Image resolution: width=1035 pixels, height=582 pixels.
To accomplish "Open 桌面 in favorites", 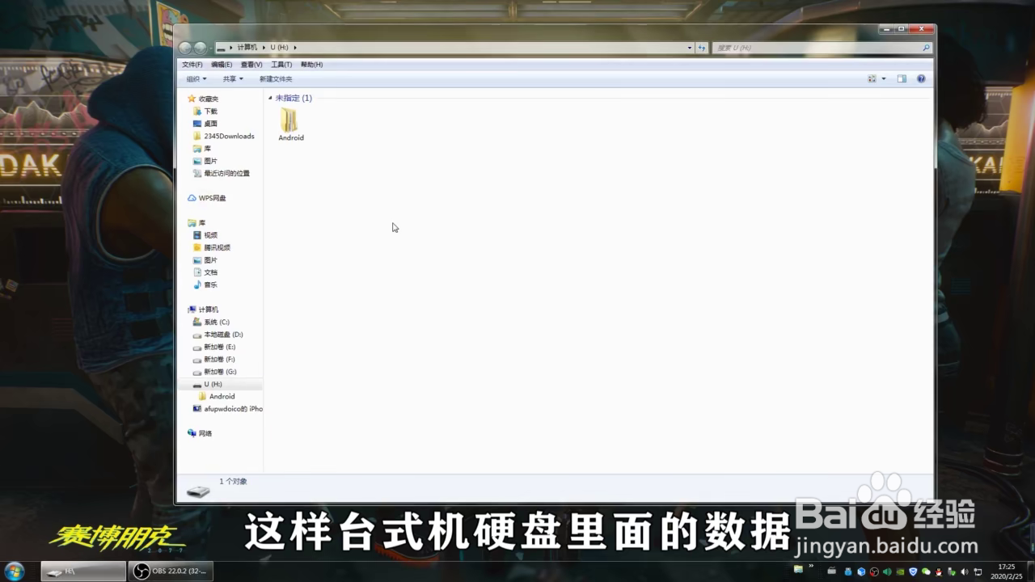I will point(205,124).
